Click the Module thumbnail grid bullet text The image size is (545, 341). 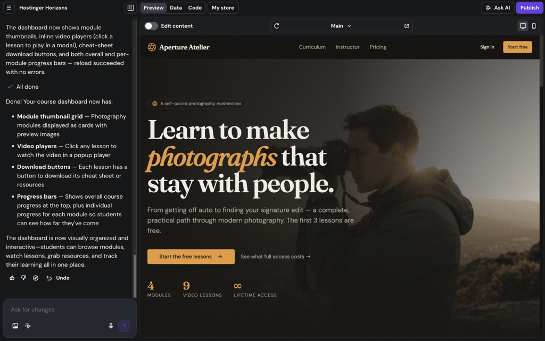pyautogui.click(x=72, y=125)
